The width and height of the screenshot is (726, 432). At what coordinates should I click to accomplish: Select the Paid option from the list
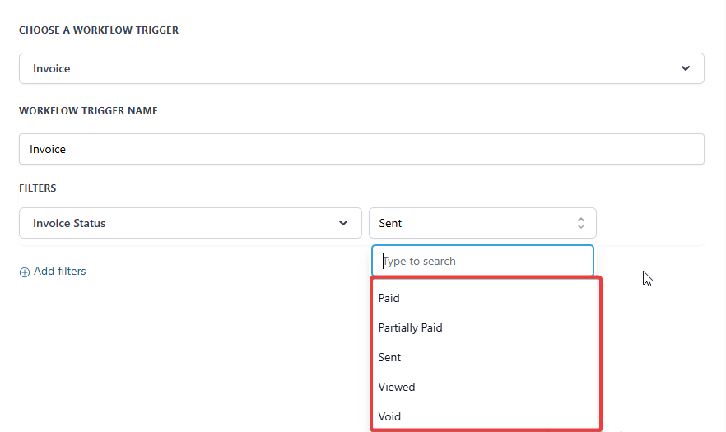[389, 298]
